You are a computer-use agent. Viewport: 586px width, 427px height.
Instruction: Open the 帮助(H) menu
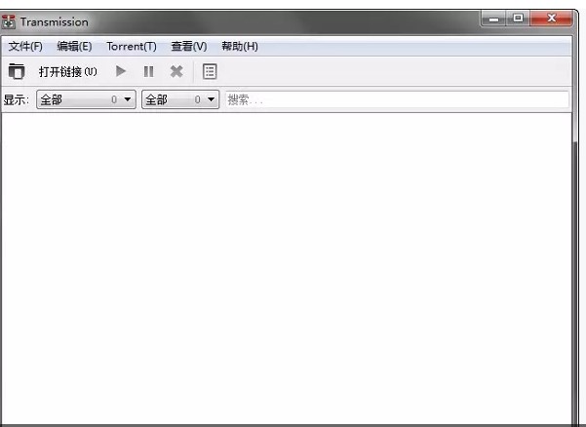(x=240, y=47)
